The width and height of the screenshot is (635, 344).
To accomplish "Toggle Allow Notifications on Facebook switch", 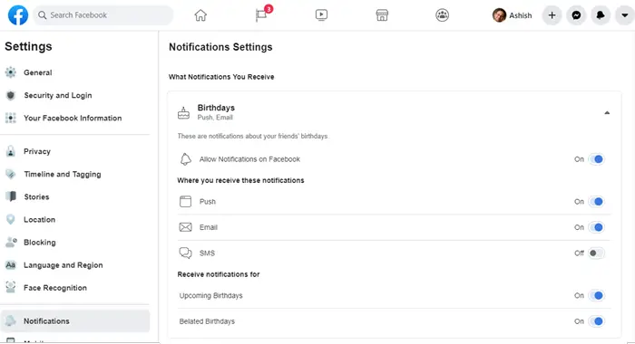I will point(597,159).
